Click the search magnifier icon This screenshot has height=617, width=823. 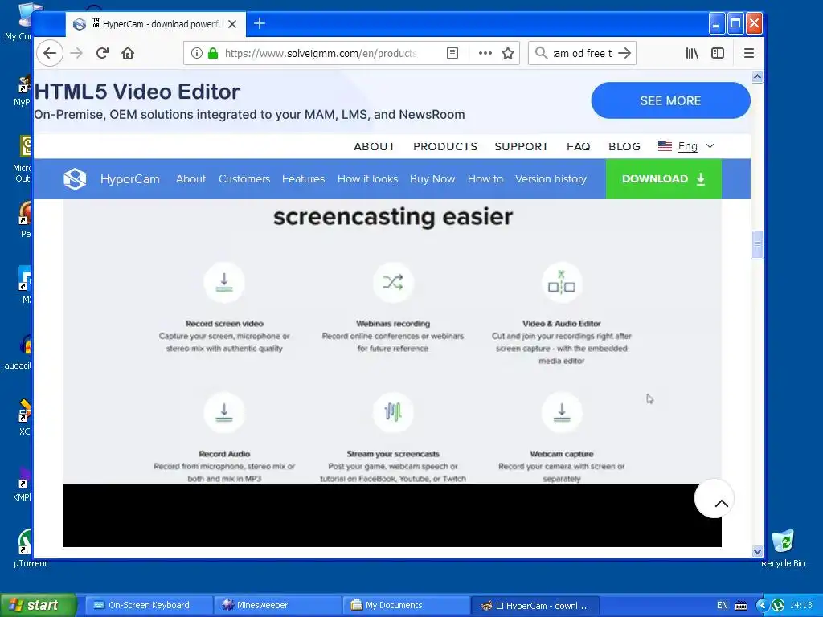[x=541, y=53]
